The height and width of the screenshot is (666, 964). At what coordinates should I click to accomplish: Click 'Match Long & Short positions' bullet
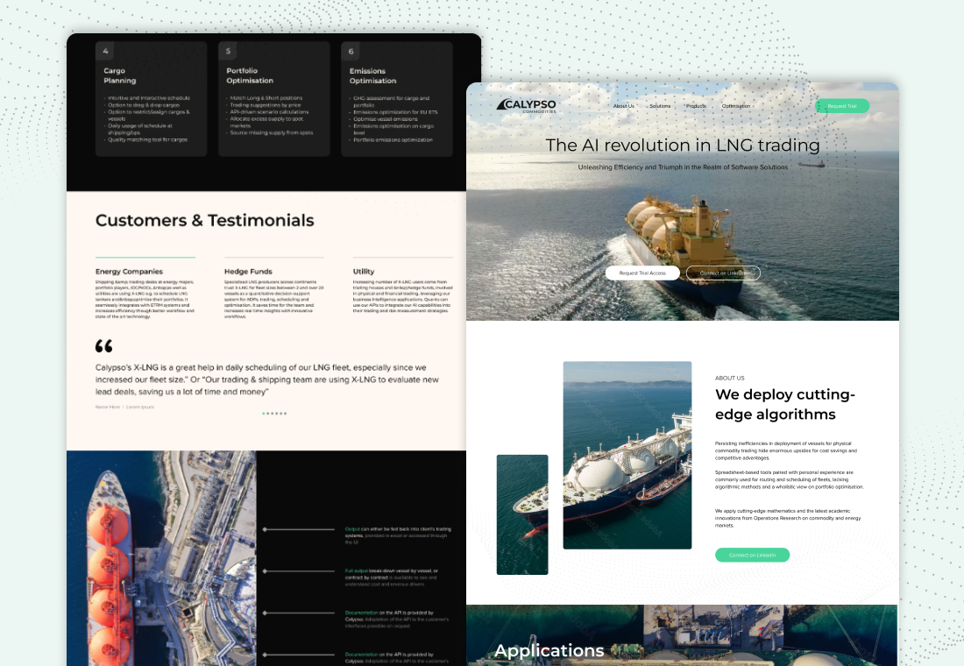click(266, 98)
